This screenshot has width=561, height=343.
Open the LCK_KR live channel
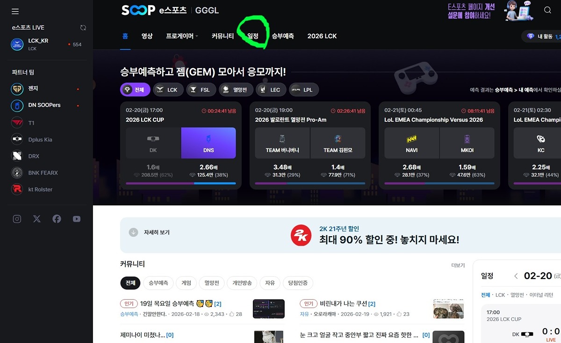pyautogui.click(x=46, y=44)
